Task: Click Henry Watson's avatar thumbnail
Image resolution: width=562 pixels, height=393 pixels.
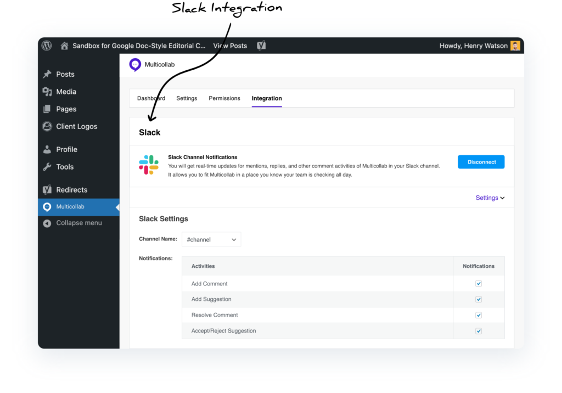Action: (515, 46)
